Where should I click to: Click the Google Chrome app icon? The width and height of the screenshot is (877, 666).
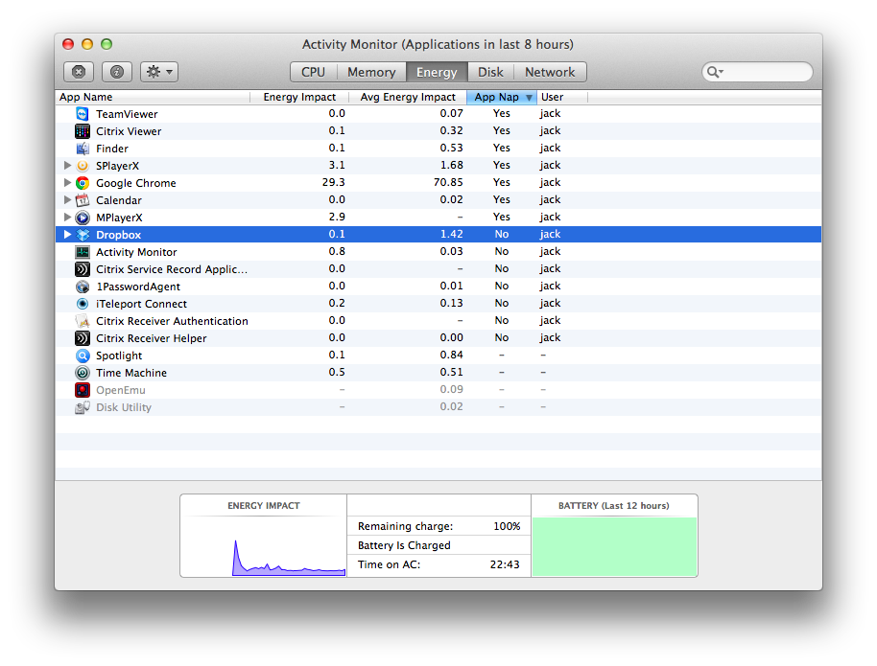pos(83,183)
